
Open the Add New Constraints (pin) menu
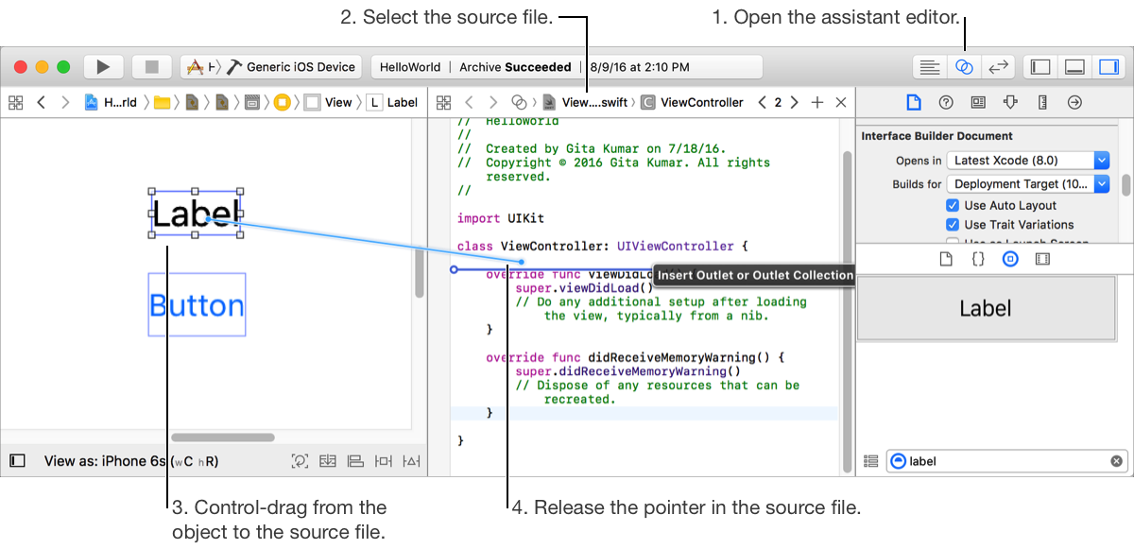384,461
